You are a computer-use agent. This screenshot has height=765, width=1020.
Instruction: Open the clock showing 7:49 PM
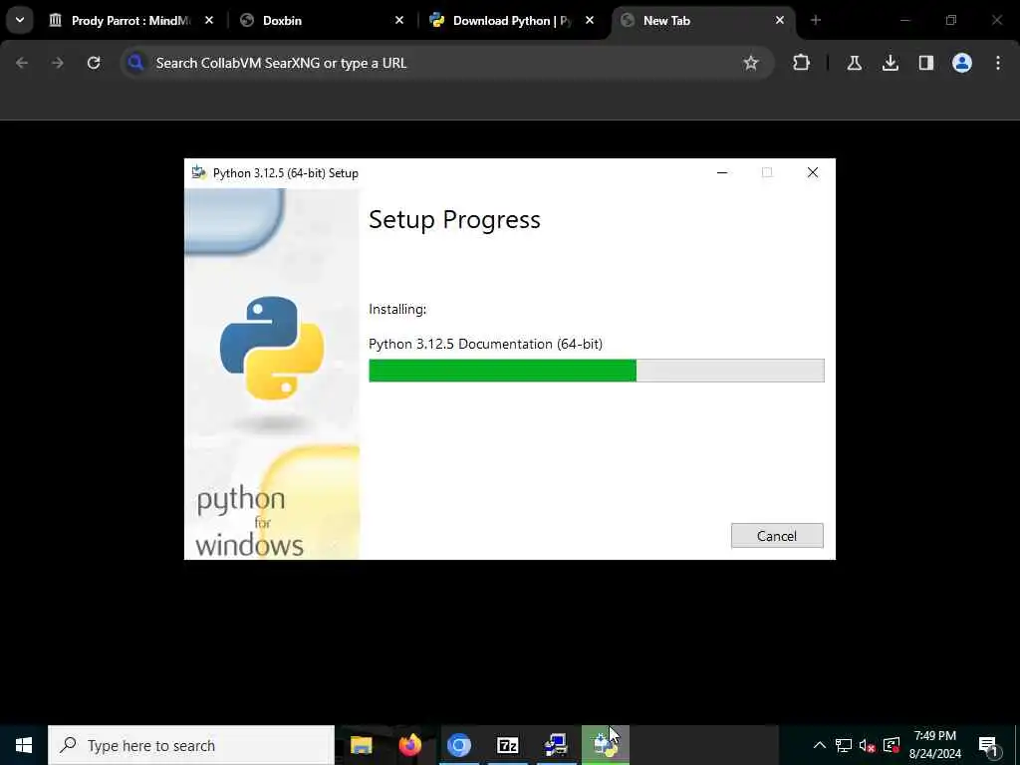(934, 745)
